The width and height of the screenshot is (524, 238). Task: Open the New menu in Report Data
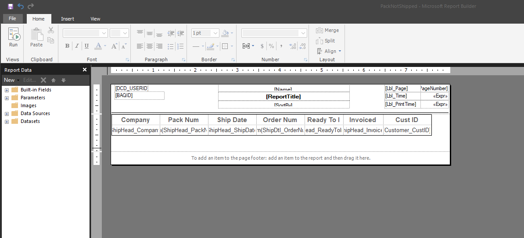tap(11, 80)
